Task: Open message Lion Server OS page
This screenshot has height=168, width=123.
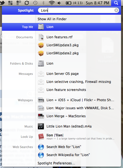Action: coord(63,74)
